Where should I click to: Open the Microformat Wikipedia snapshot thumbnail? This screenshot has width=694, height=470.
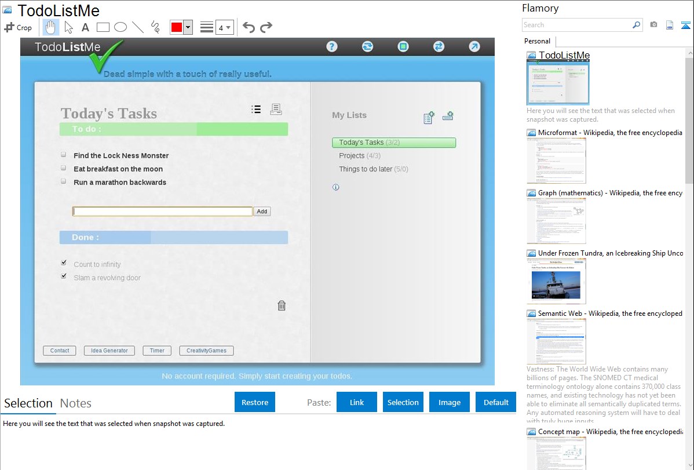(556, 161)
